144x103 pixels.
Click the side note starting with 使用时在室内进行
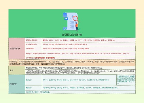[x=126, y=80]
